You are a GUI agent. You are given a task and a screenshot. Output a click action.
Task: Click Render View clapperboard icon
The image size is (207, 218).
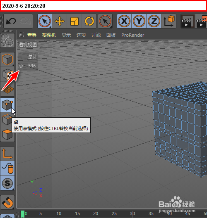click(x=188, y=21)
